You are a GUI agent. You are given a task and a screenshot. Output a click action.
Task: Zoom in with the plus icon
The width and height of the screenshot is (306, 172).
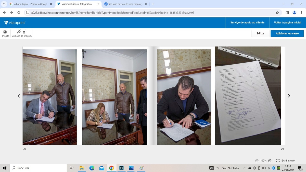click(x=270, y=161)
